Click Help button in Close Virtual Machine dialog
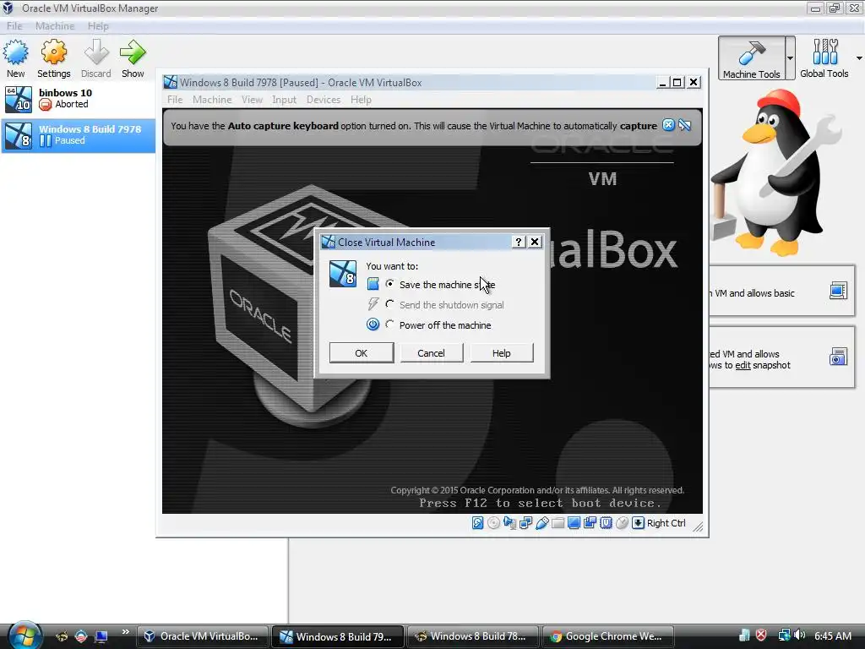The height and width of the screenshot is (649, 865). tap(502, 352)
